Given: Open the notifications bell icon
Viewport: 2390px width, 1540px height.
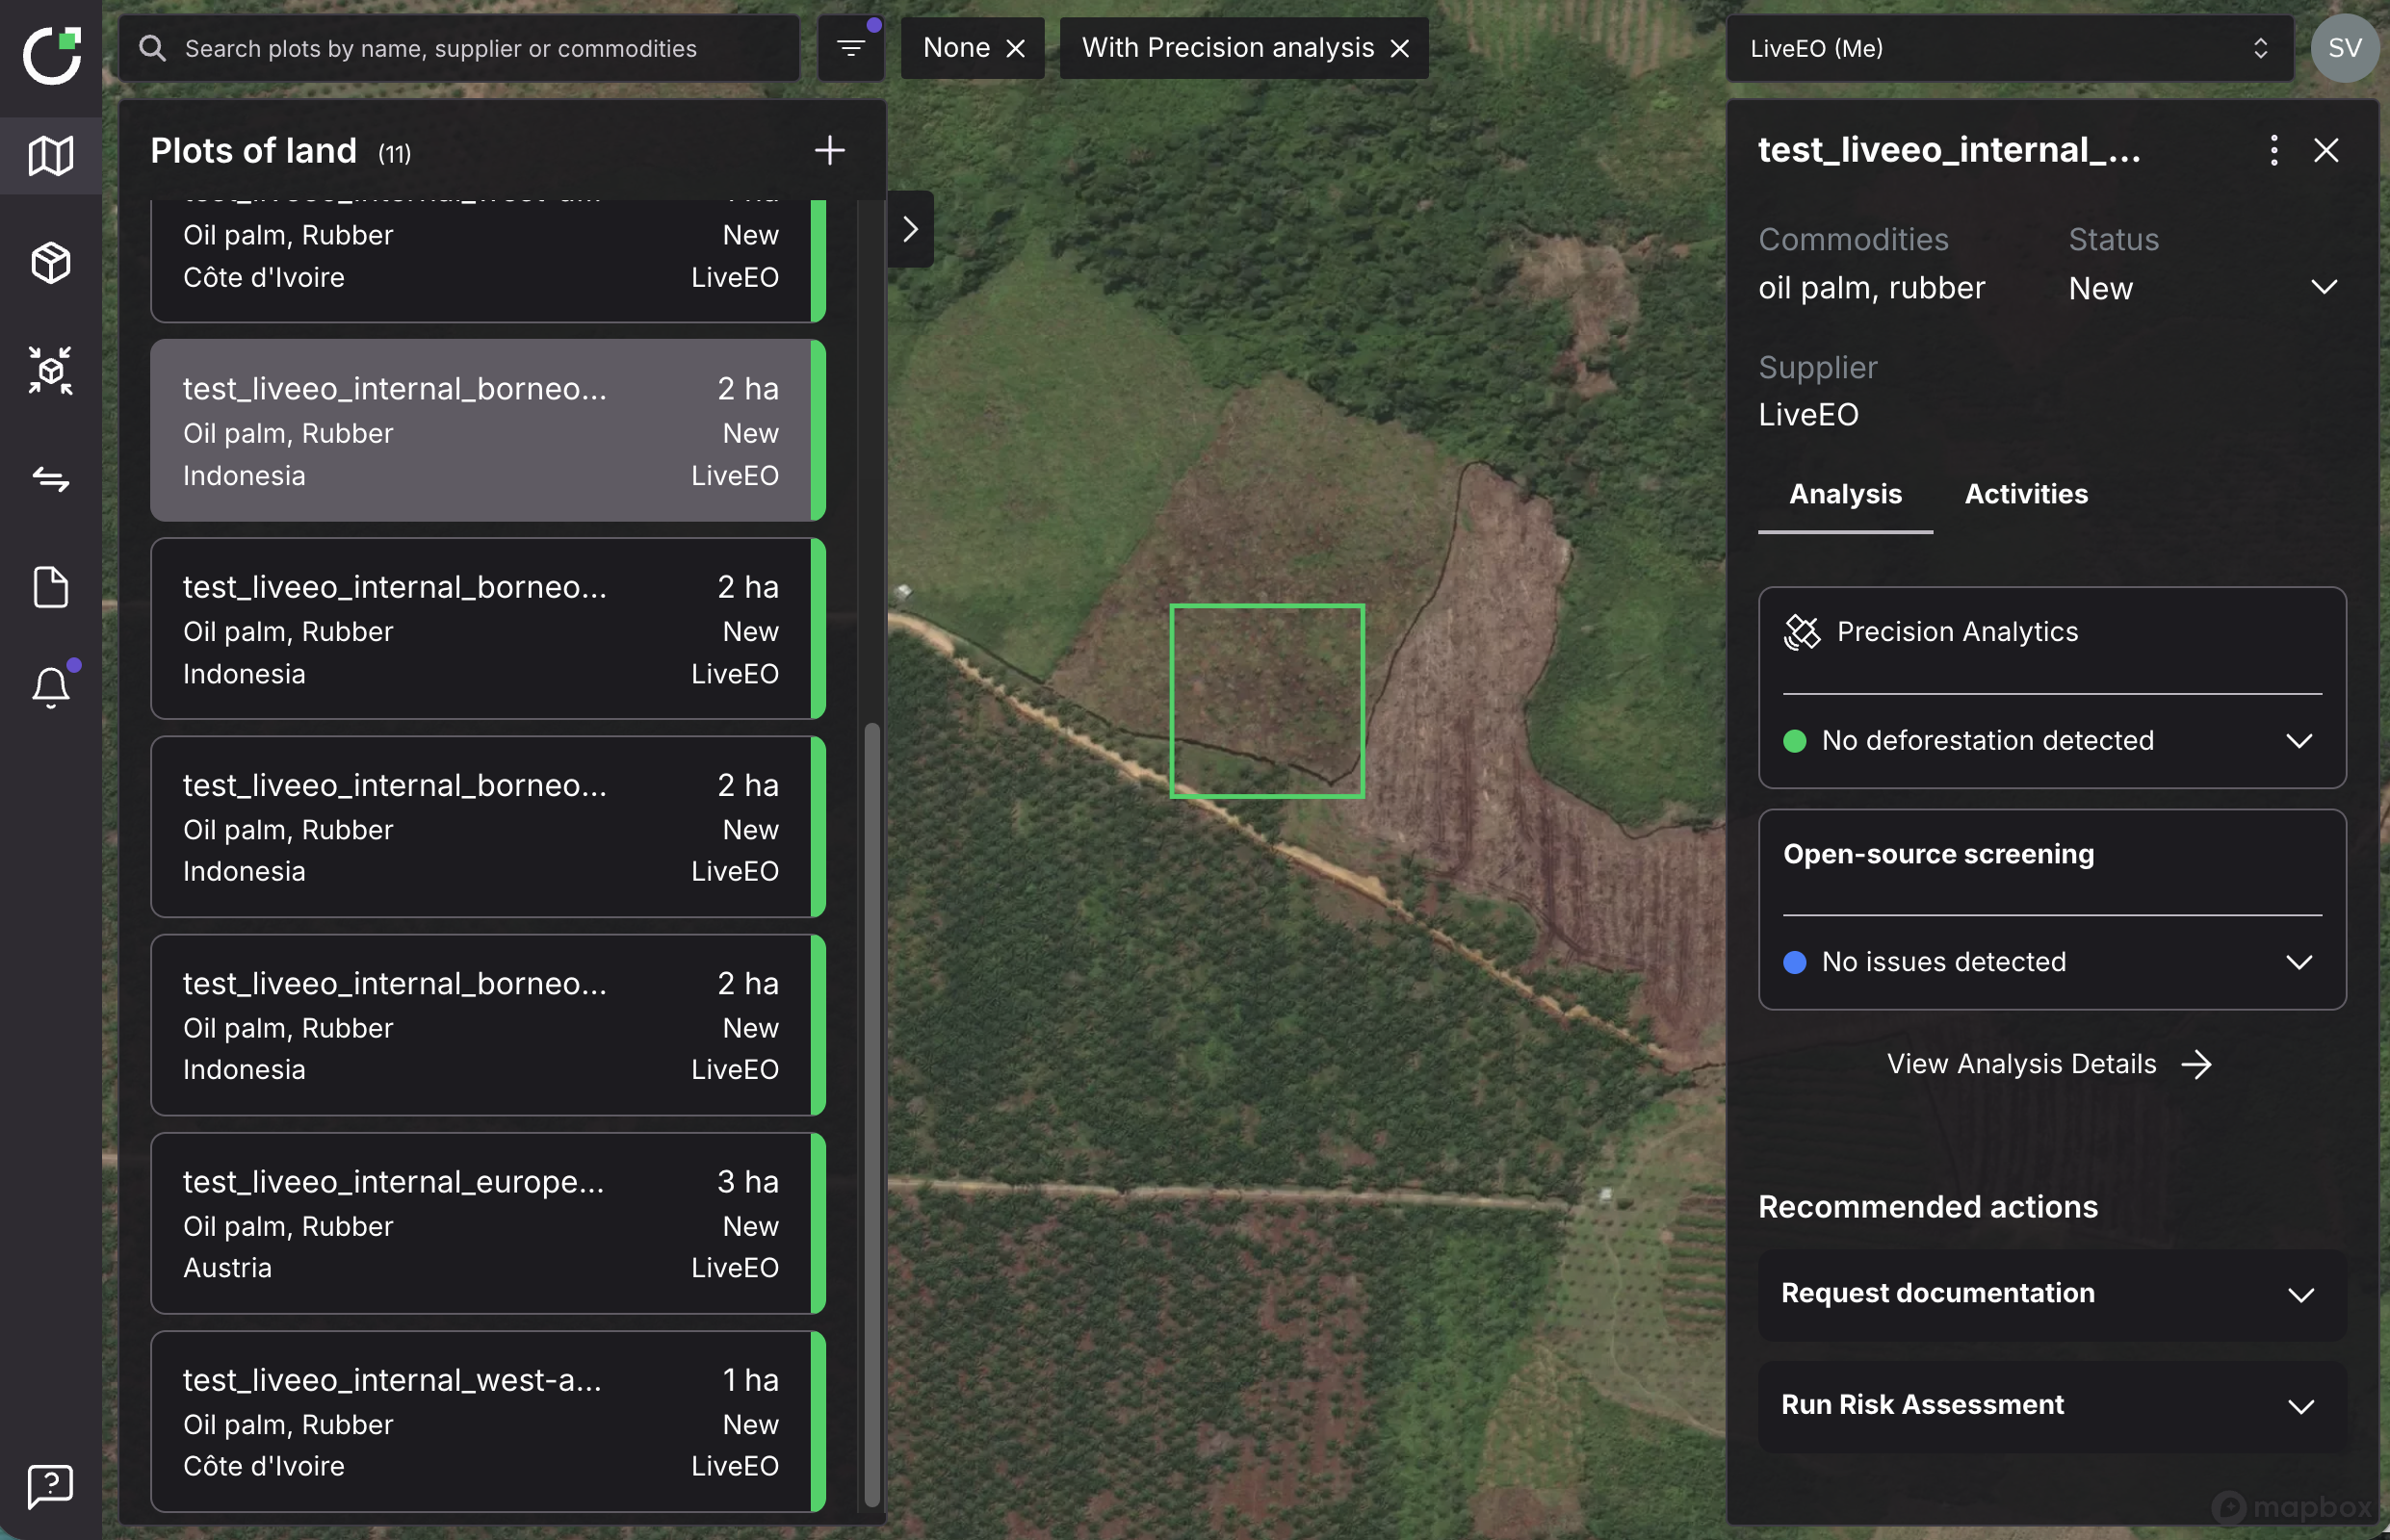Looking at the screenshot, I should tap(51, 688).
